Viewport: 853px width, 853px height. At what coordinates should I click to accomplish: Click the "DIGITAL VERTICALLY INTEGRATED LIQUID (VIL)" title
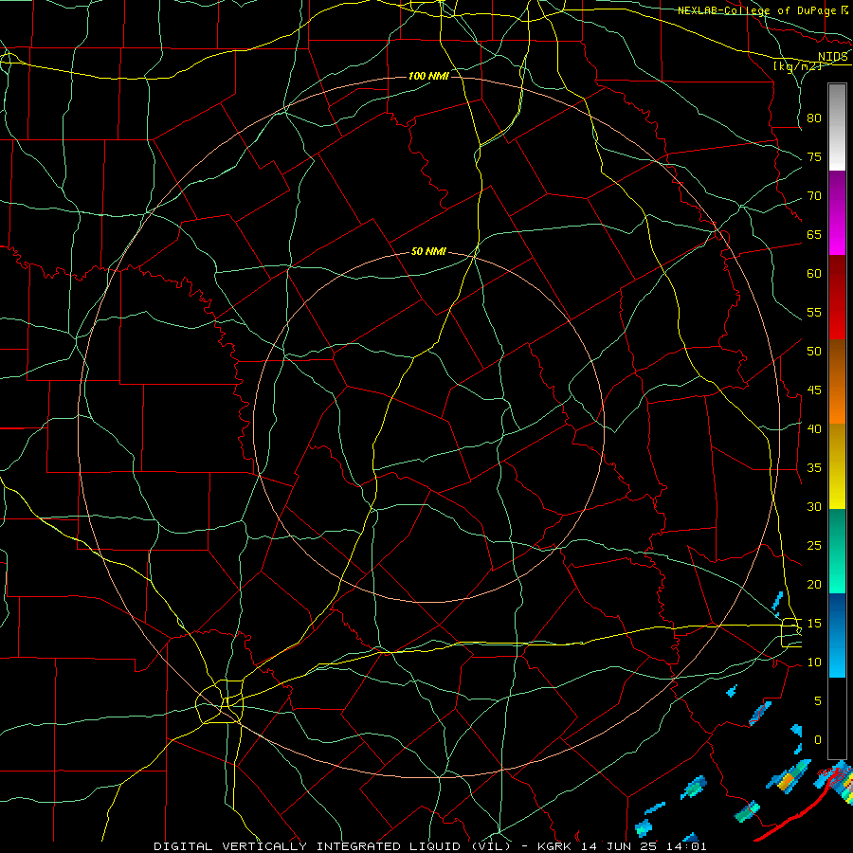click(331, 846)
